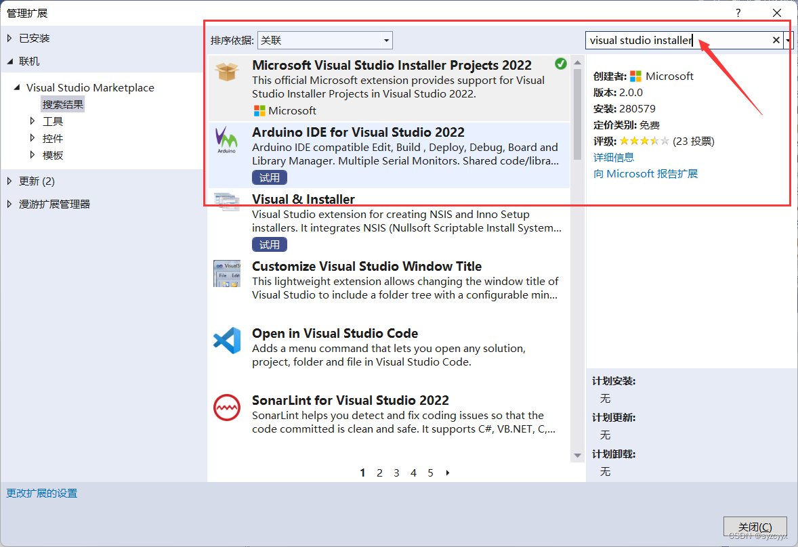This screenshot has width=798, height=547.
Task: Click the Microsoft Installer Projects box icon
Action: pos(227,71)
